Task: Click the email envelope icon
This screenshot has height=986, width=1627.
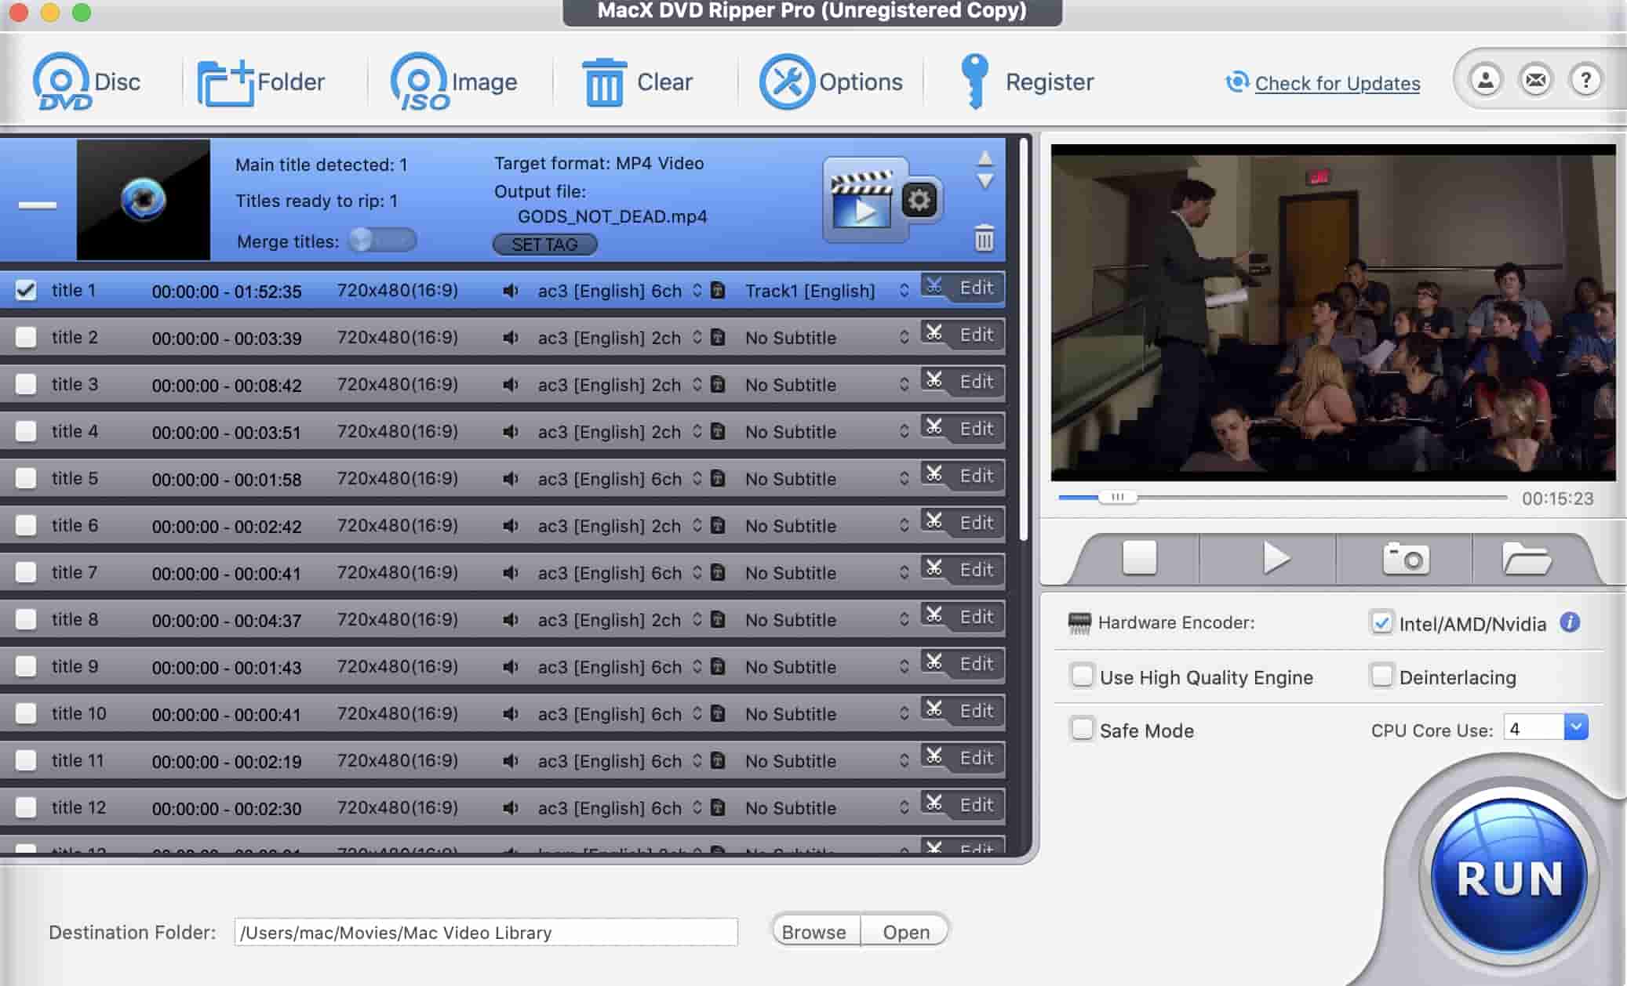Action: (x=1535, y=80)
